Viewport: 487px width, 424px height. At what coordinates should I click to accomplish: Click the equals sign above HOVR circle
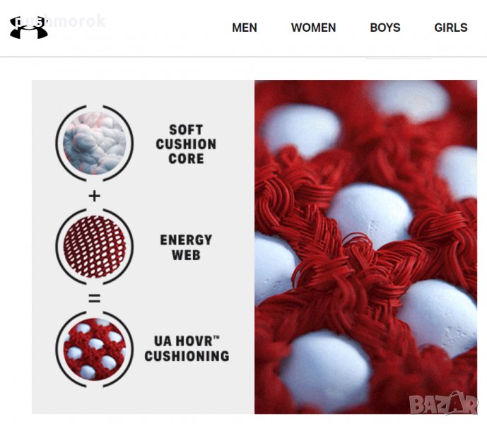coord(95,298)
